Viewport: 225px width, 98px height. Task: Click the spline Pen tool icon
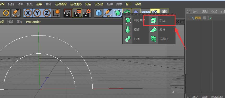108,13
